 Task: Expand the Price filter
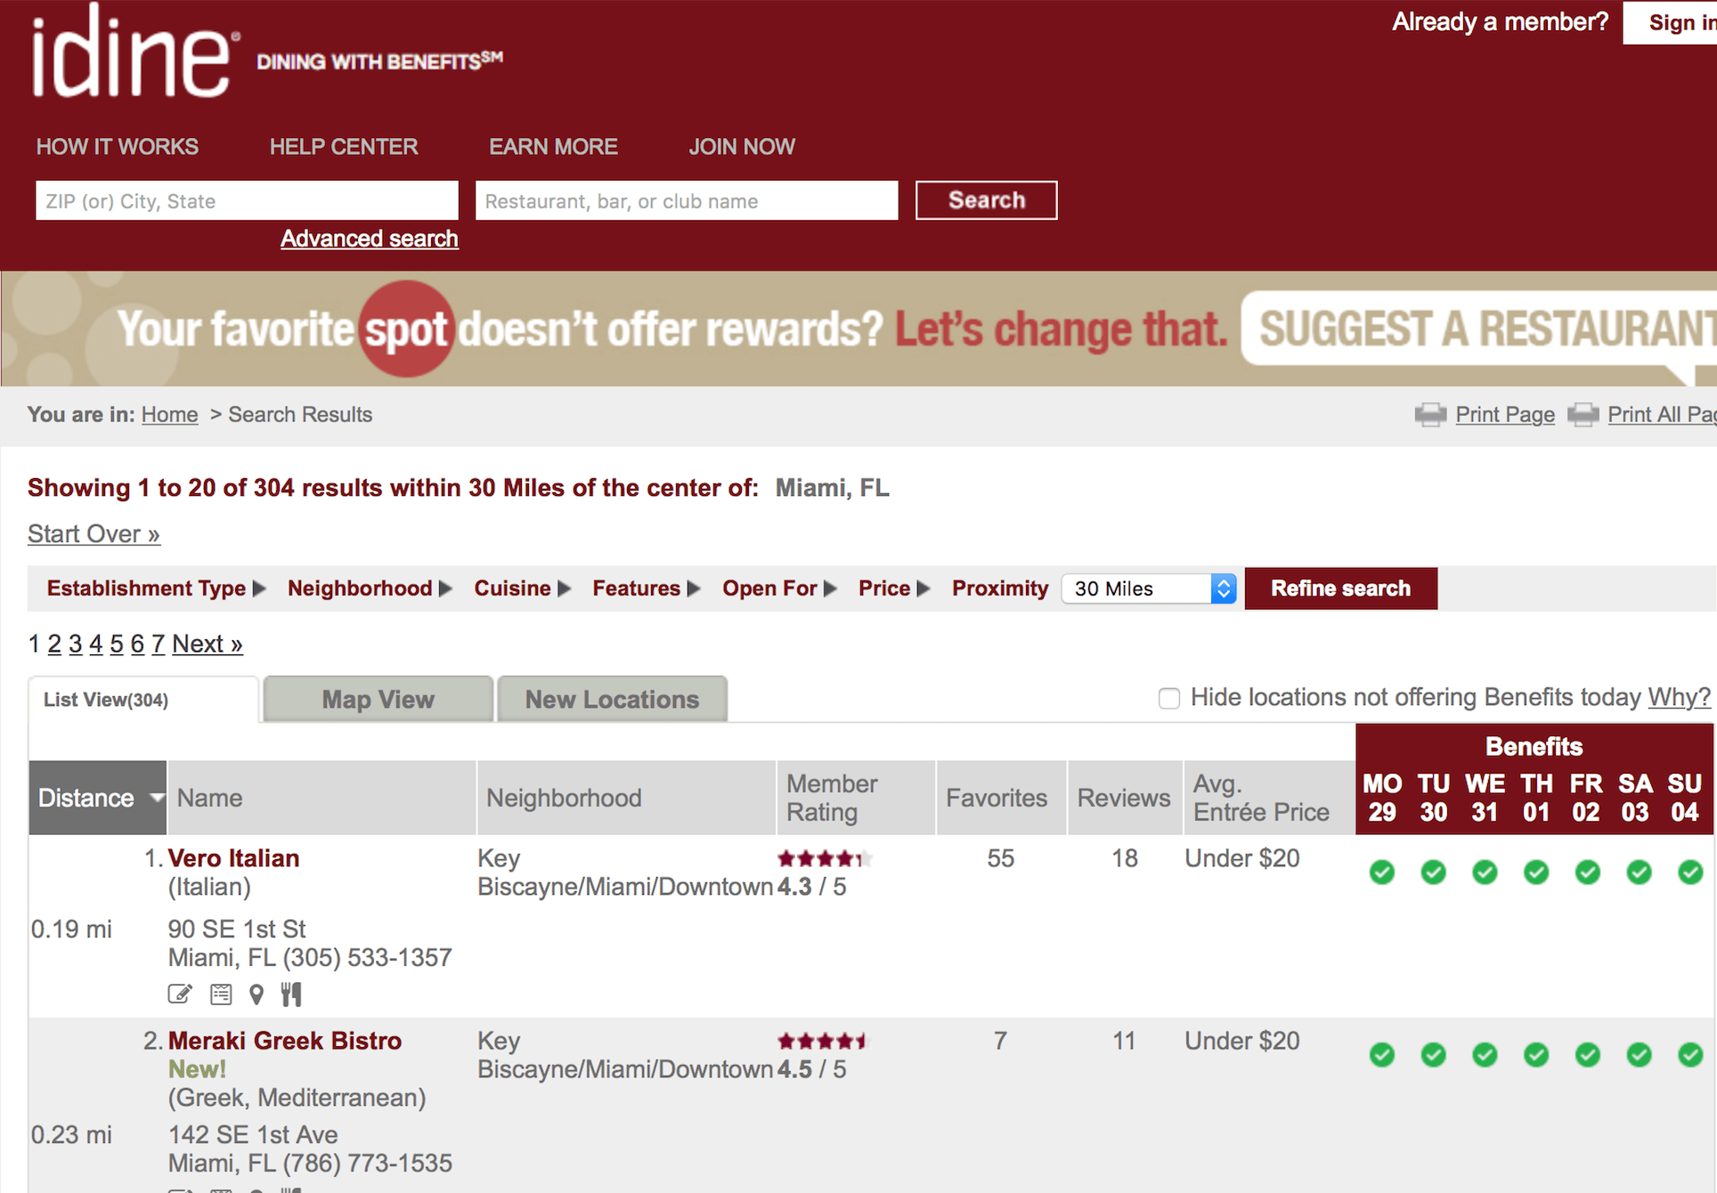(894, 588)
